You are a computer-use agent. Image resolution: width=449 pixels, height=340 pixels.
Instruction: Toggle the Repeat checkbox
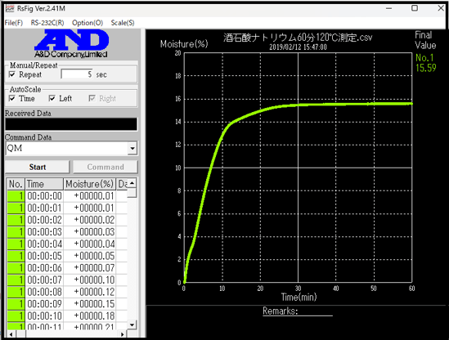click(12, 74)
